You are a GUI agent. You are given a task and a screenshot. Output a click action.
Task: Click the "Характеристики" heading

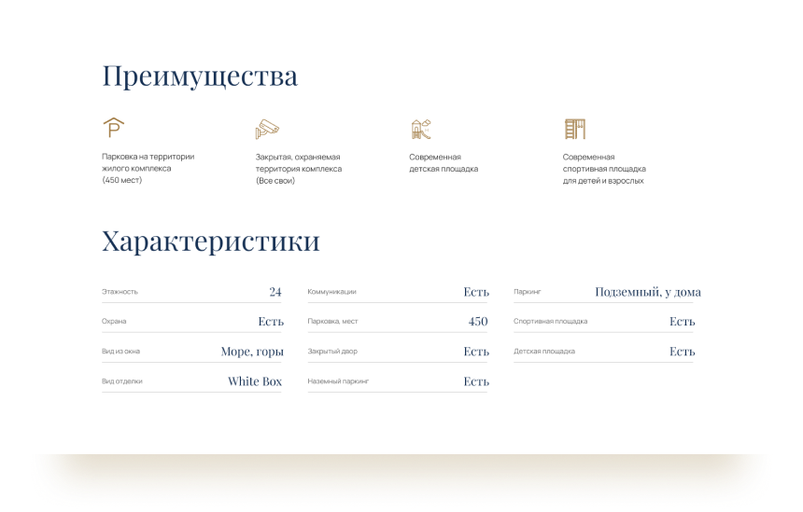coord(210,242)
